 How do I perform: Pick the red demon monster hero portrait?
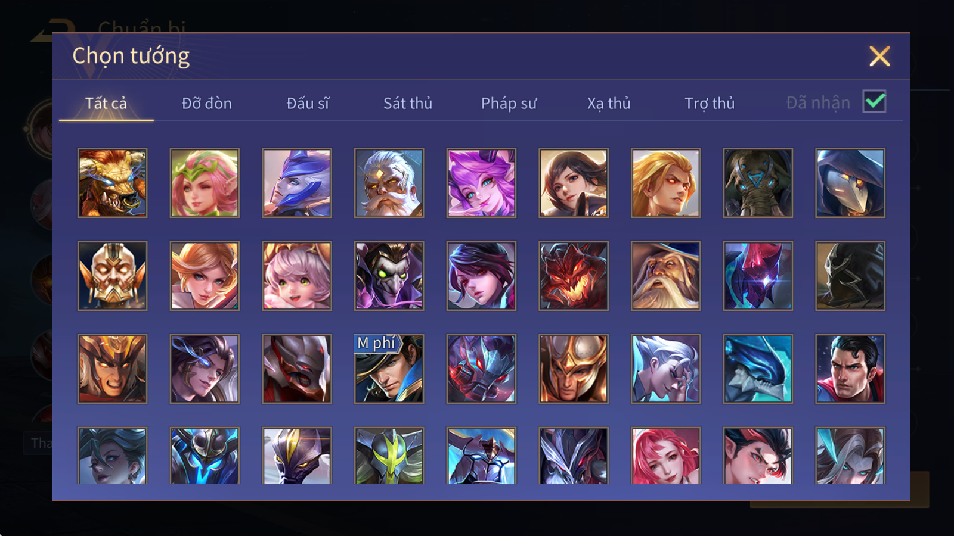tap(574, 276)
